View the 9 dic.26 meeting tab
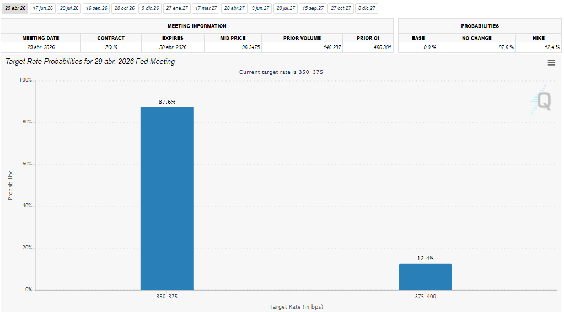The width and height of the screenshot is (564, 312). (150, 8)
